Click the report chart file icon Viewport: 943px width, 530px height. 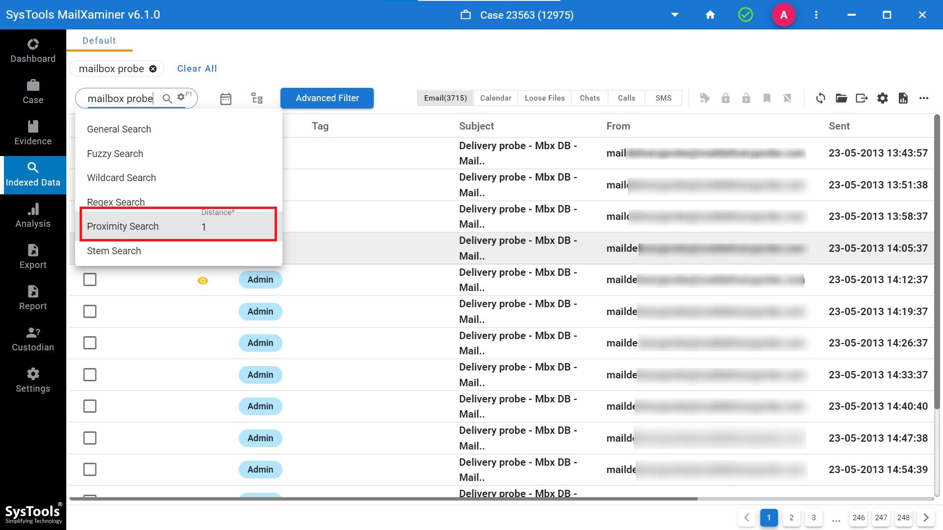tap(903, 98)
